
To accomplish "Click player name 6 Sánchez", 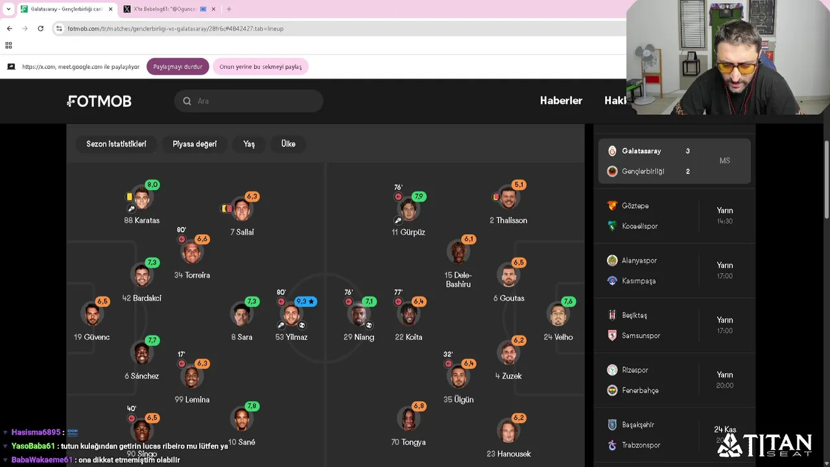I will (142, 376).
